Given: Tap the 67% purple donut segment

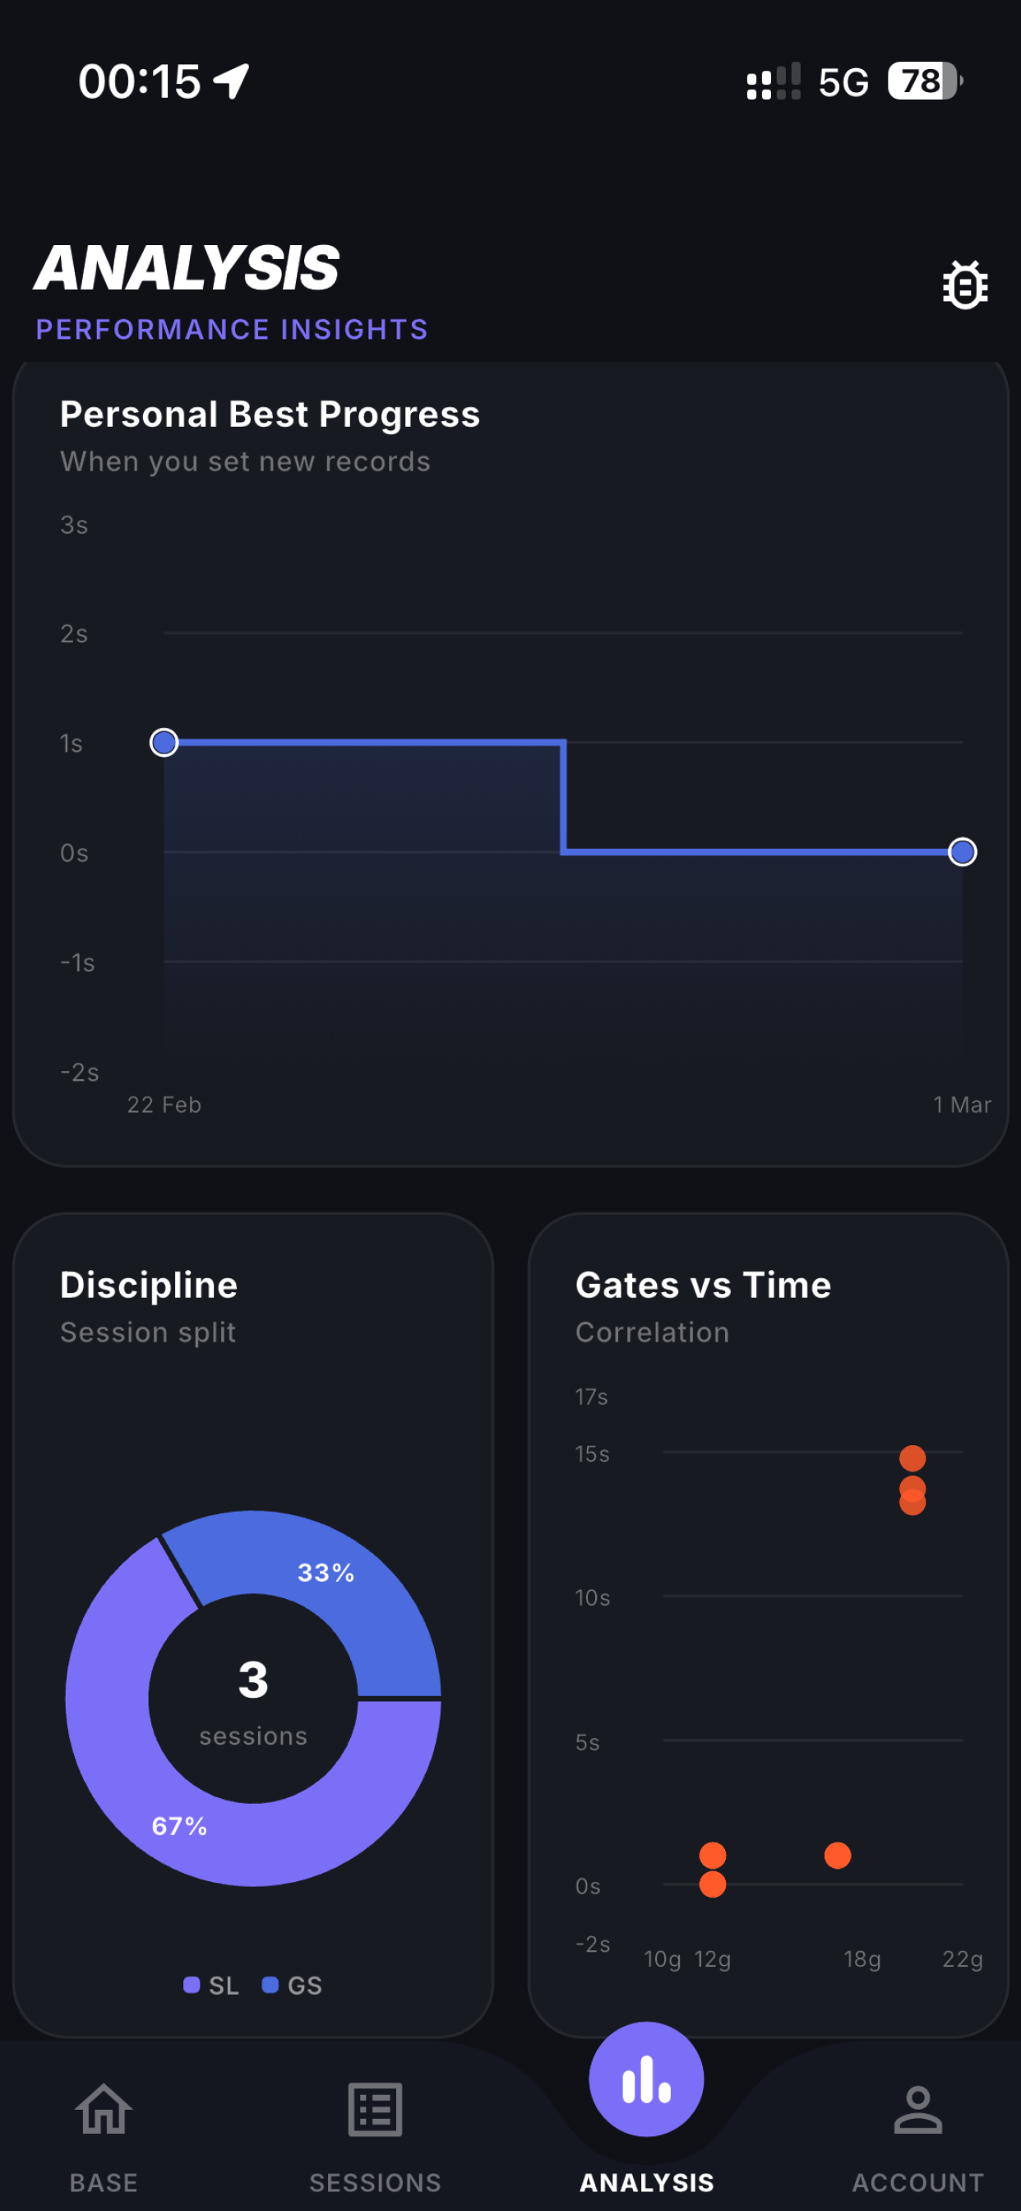Looking at the screenshot, I should (179, 1825).
